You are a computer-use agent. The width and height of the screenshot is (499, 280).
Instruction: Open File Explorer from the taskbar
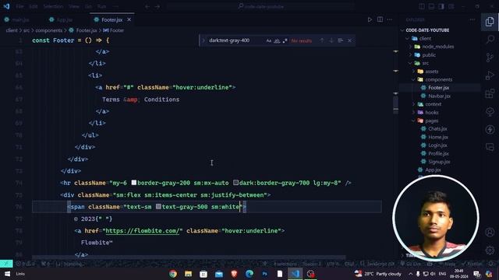[x=188, y=274]
